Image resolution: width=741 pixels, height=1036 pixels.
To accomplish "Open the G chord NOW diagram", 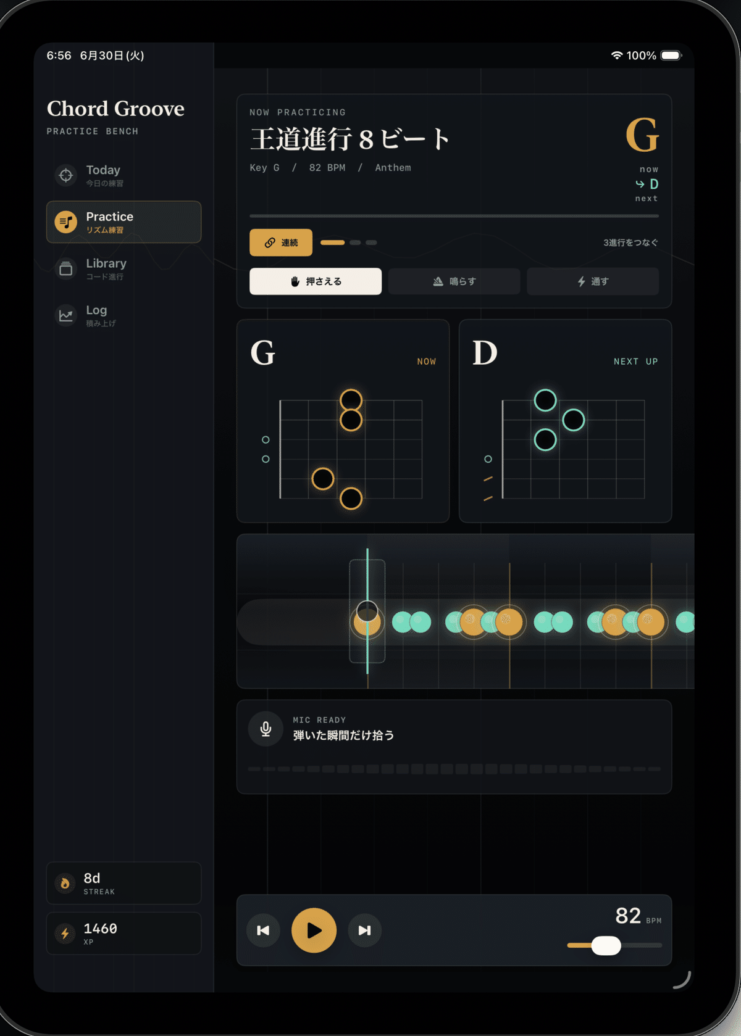I will [x=343, y=421].
